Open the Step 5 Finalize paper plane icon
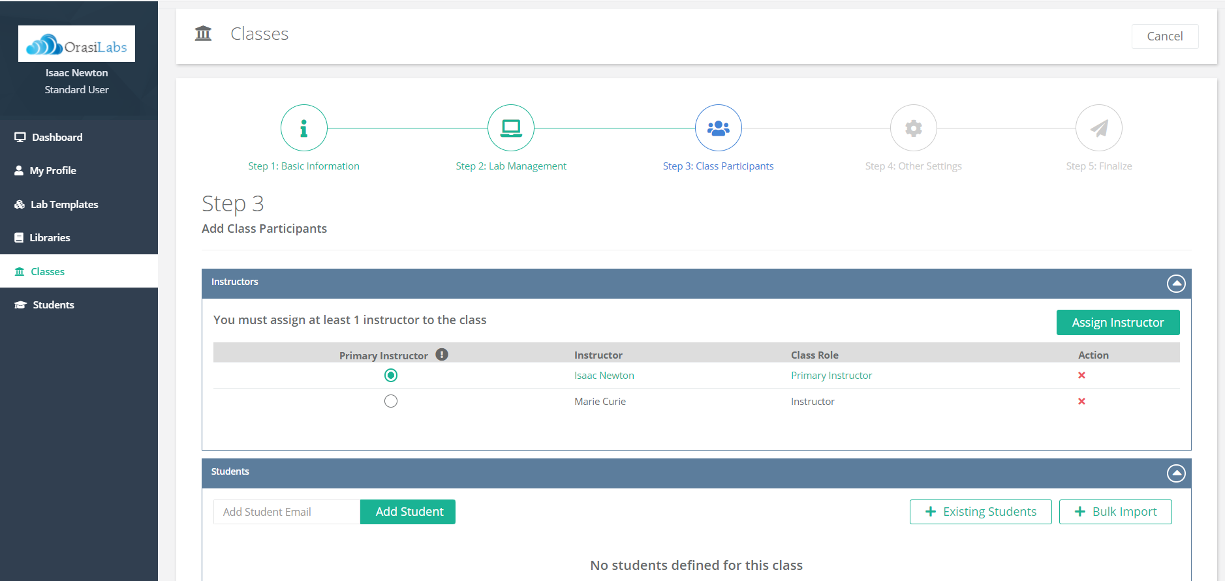1225x581 pixels. tap(1099, 128)
